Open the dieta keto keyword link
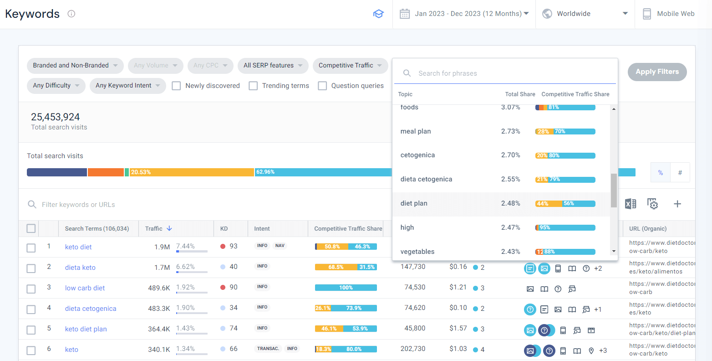Image resolution: width=712 pixels, height=361 pixels. (x=80, y=268)
